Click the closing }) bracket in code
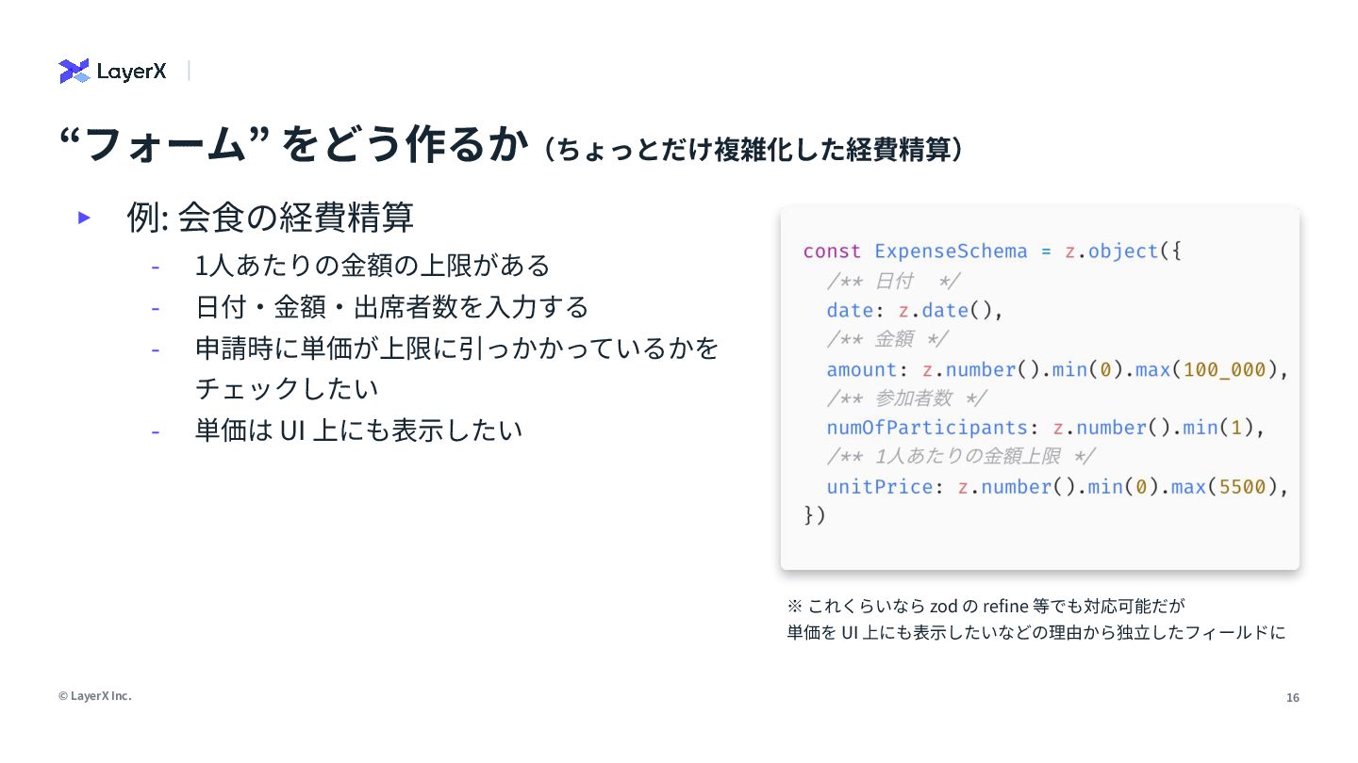 (x=814, y=516)
